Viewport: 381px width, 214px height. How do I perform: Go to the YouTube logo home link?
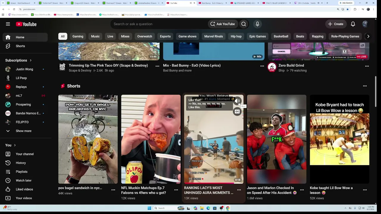[x=26, y=24]
